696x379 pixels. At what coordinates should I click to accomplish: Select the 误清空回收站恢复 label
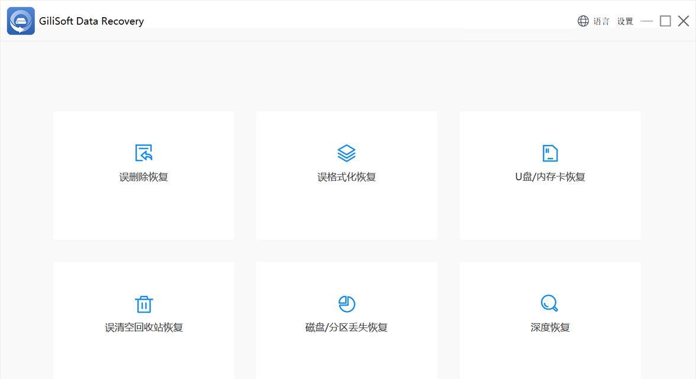(x=144, y=327)
